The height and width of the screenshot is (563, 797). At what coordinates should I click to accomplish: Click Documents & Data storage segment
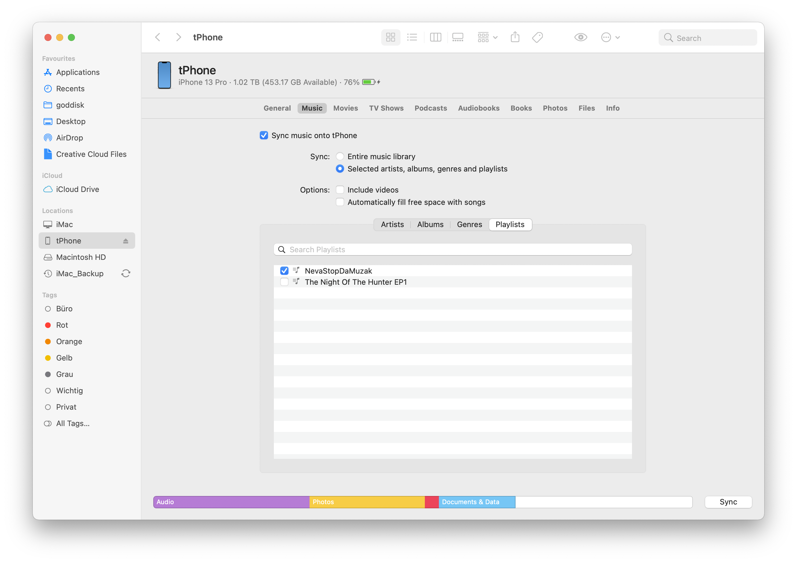point(477,502)
